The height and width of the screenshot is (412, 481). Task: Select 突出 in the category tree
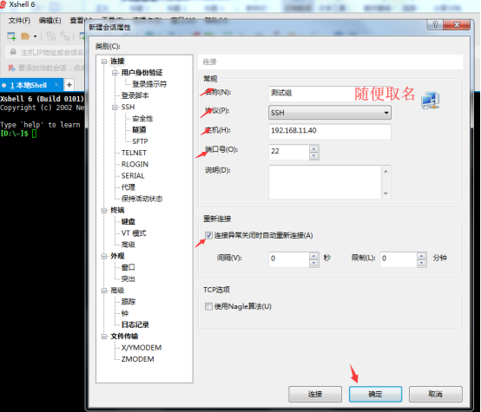(128, 279)
